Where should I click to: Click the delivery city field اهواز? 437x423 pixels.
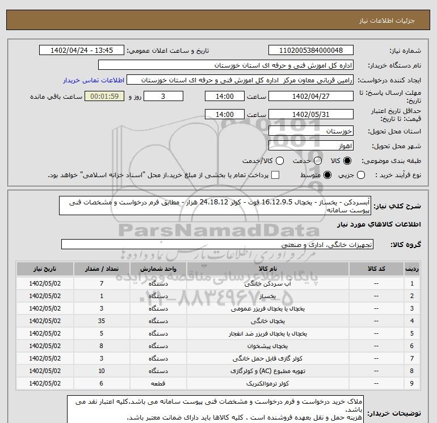point(311,145)
